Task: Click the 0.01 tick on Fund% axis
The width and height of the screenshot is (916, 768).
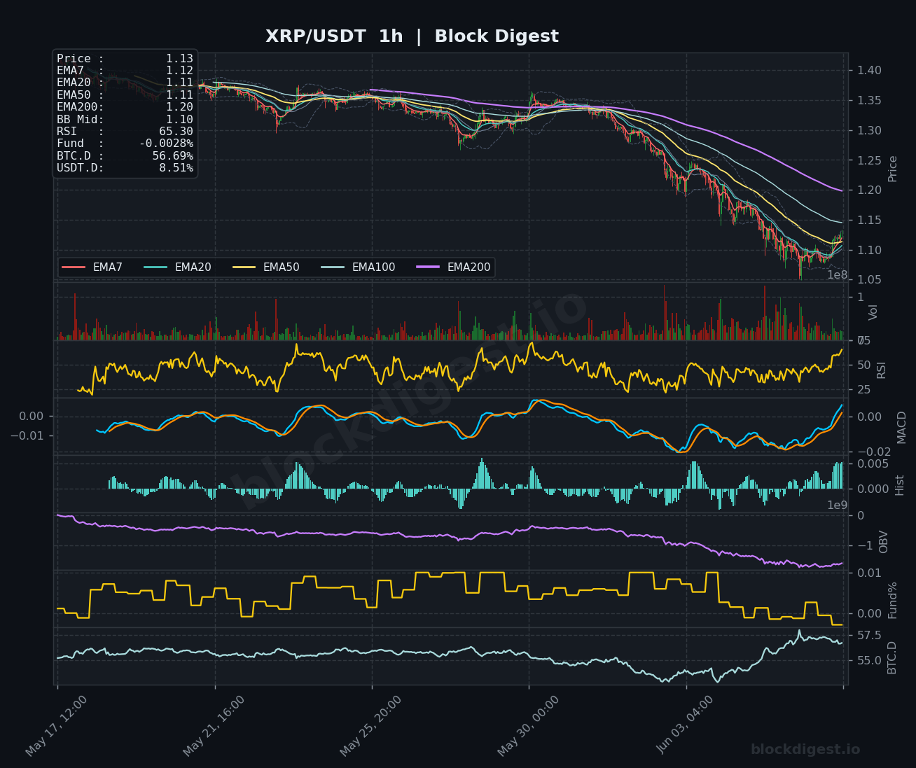Action: point(869,573)
